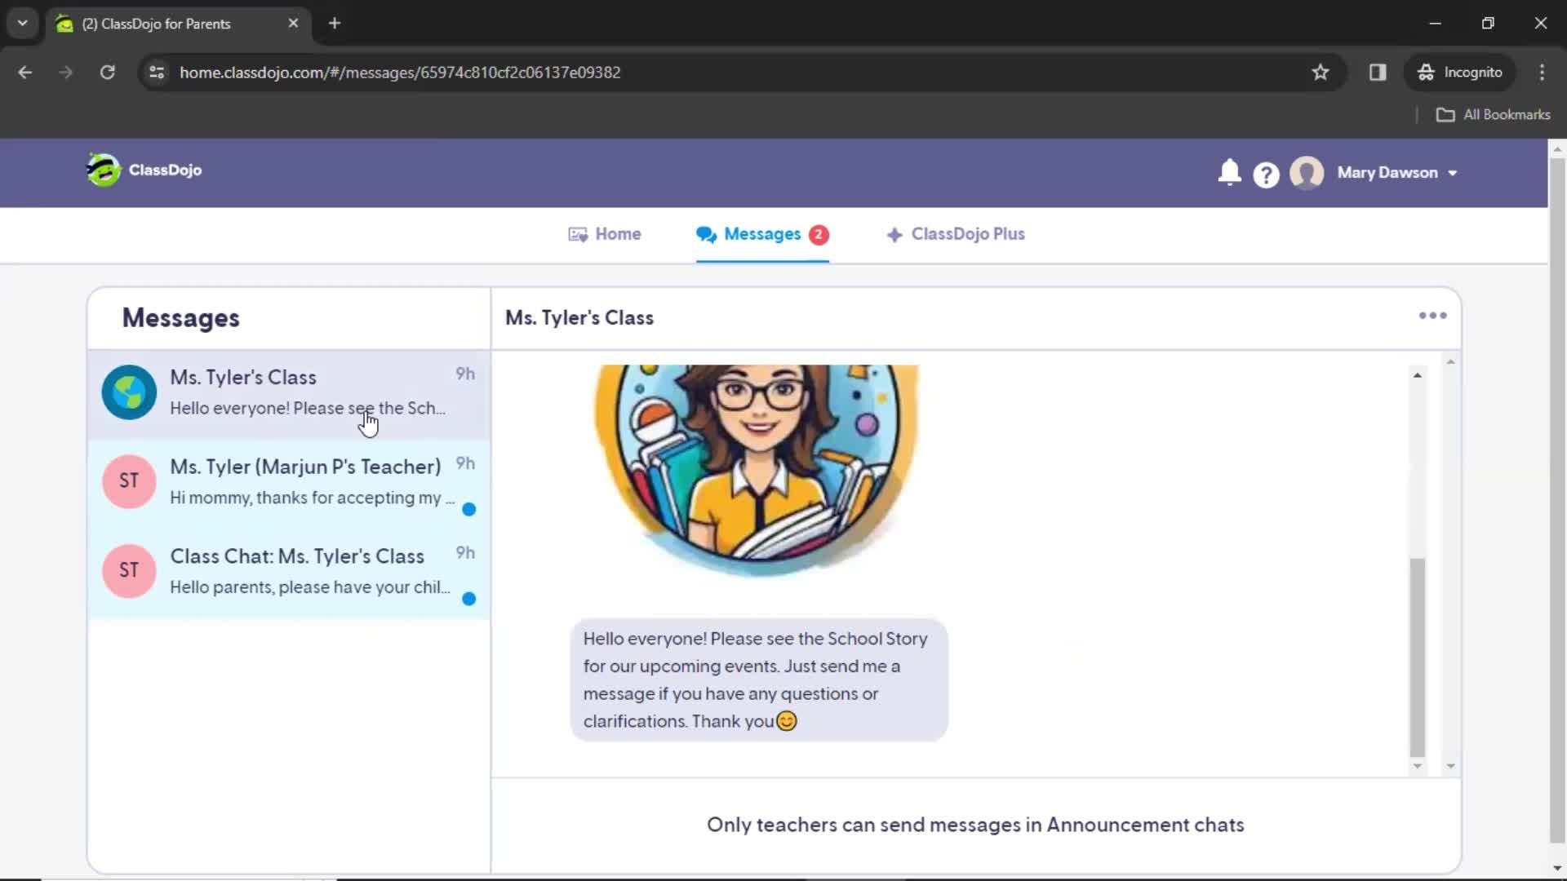1567x881 pixels.
Task: Click the 9h timestamp on Ms. Tyler's Class
Action: click(x=465, y=374)
